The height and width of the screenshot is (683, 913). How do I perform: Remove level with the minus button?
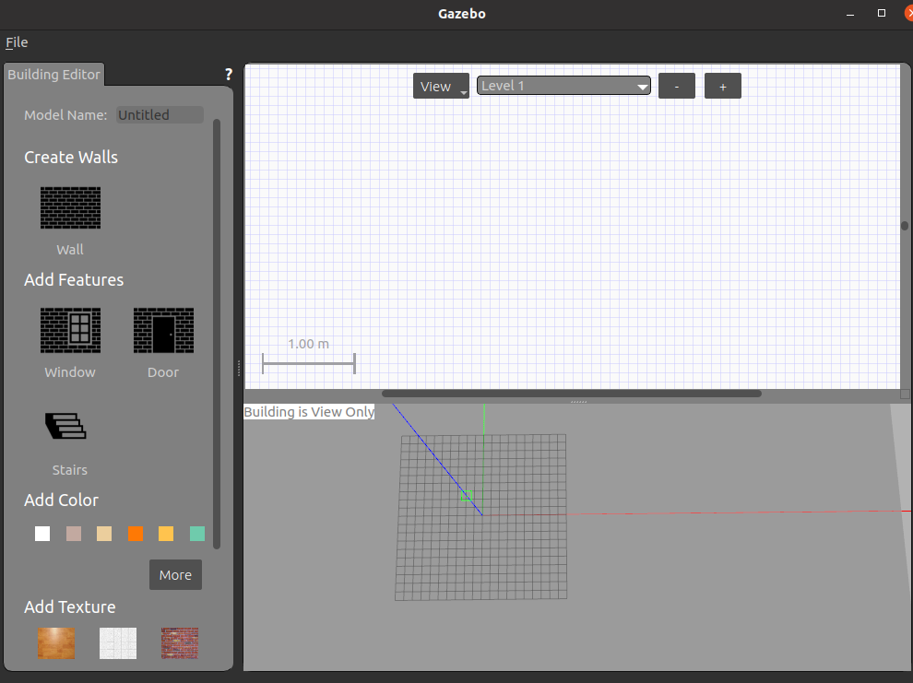(677, 86)
